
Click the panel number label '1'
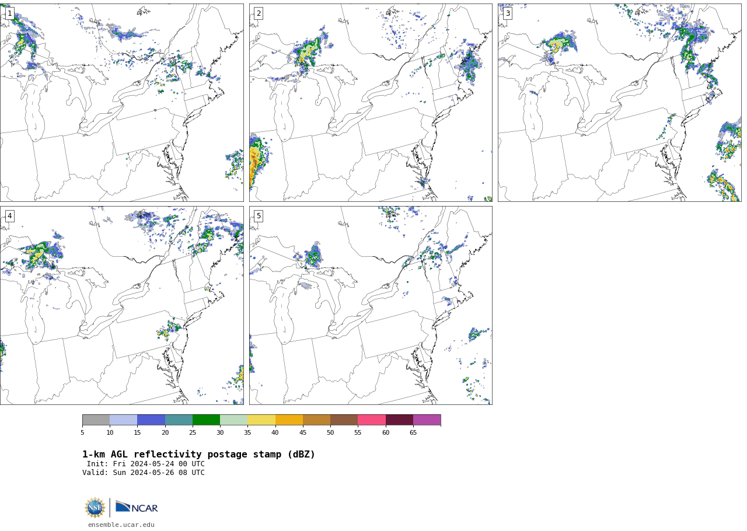pyautogui.click(x=9, y=13)
